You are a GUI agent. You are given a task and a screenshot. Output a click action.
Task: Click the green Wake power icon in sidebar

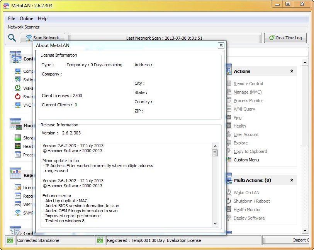[18, 88]
